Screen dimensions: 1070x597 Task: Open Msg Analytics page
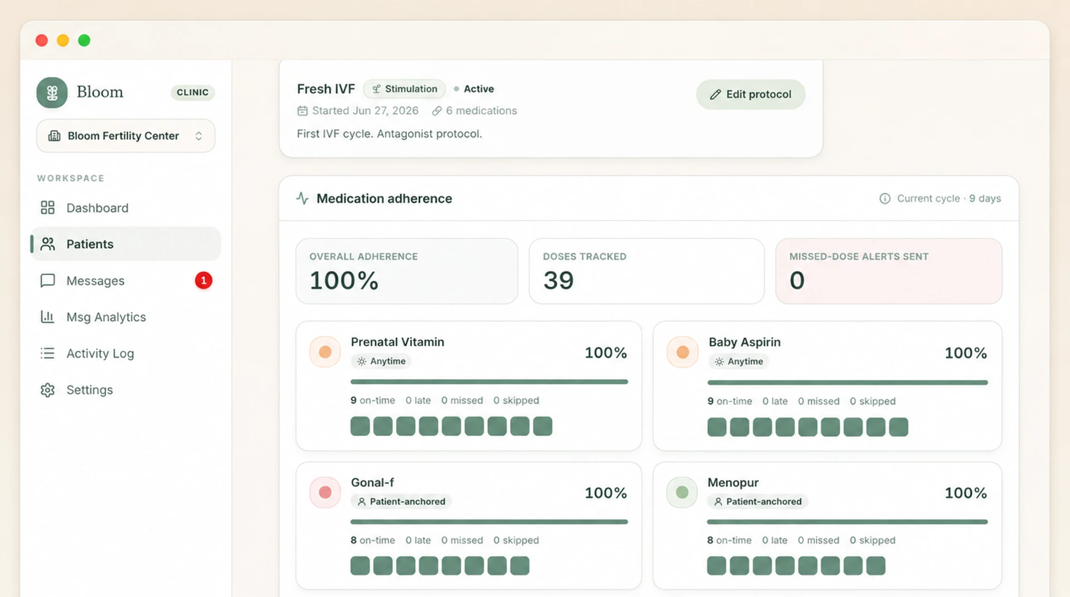(x=126, y=317)
